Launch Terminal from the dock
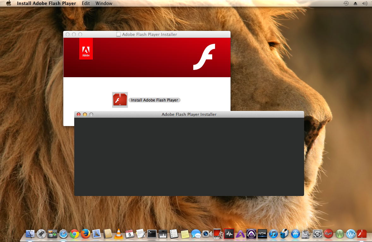This screenshot has height=242, width=372. 152,234
